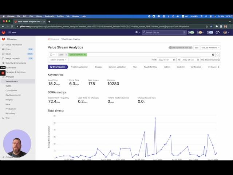
Task: Select DevOps adoption in Analytics submenu
Action: click(13, 95)
